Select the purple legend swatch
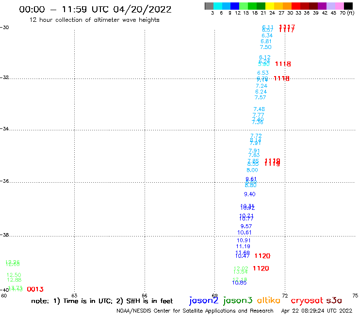The image size is (359, 315). [322, 6]
